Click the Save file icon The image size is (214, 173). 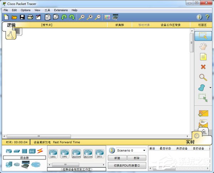pyautogui.click(x=22, y=17)
